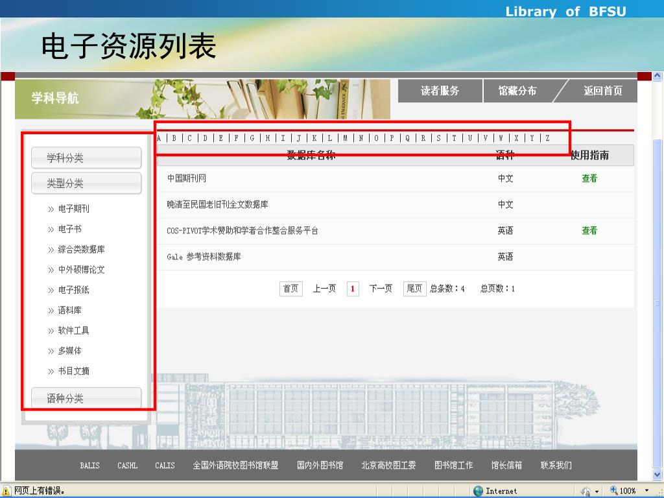Click 英语 language cell for Gale
Viewport: 664px width, 498px height.
(x=505, y=257)
